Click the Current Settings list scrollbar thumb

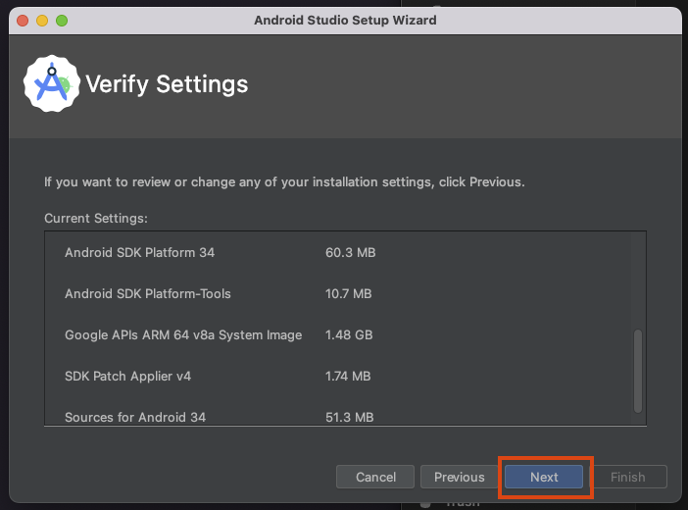tap(638, 371)
